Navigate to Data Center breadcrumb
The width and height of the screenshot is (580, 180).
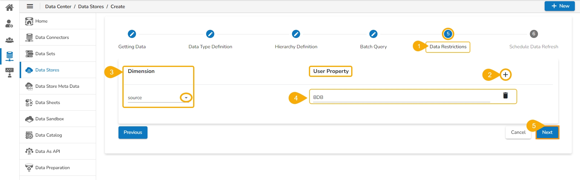[x=58, y=7]
